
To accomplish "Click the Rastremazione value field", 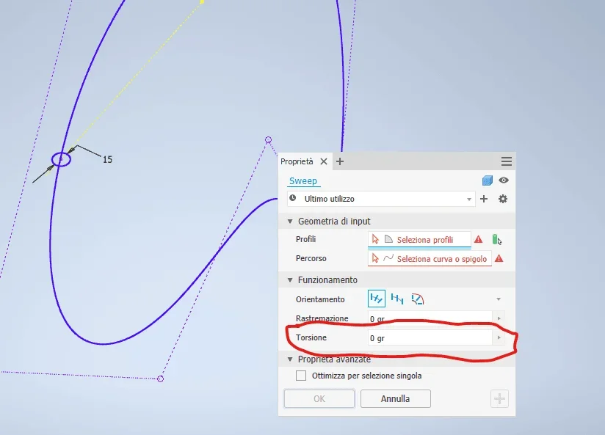I will 430,318.
